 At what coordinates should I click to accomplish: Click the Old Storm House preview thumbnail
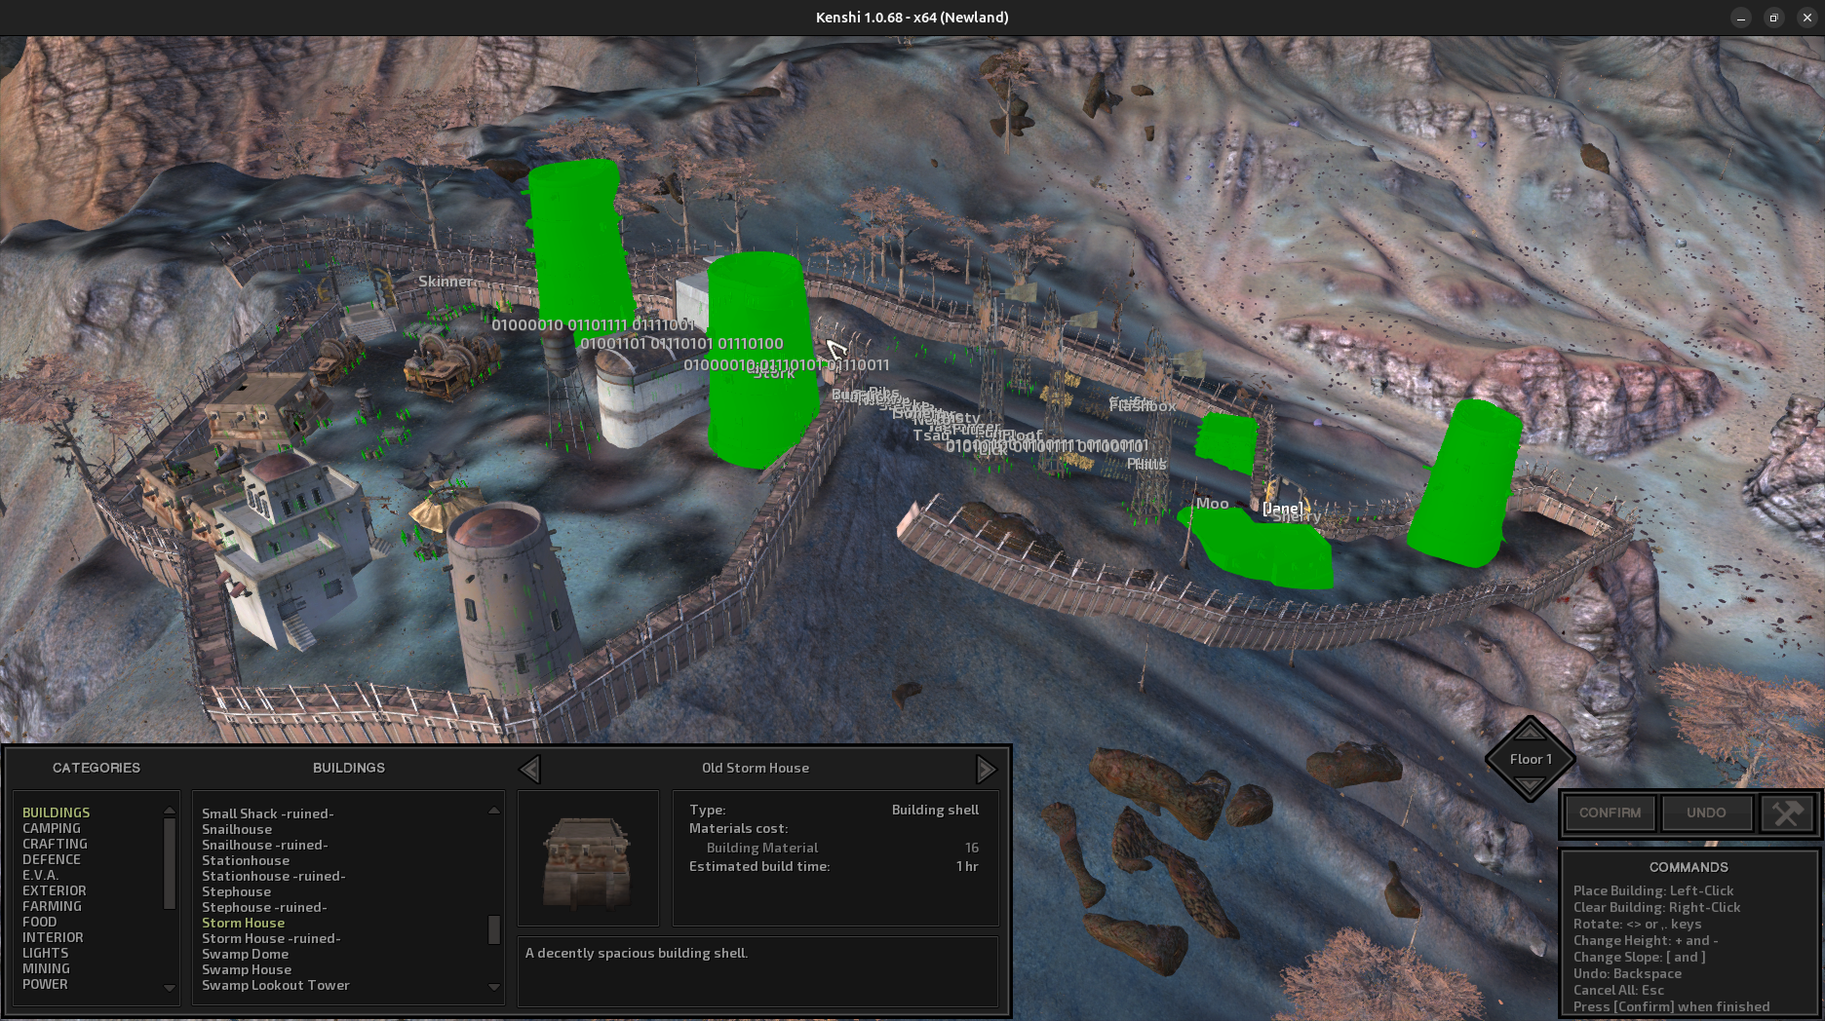coord(588,858)
